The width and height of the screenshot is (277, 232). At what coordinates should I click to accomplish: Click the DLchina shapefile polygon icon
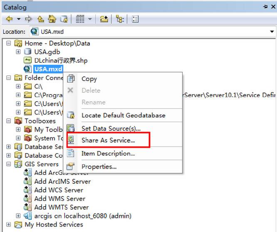tap(27, 60)
